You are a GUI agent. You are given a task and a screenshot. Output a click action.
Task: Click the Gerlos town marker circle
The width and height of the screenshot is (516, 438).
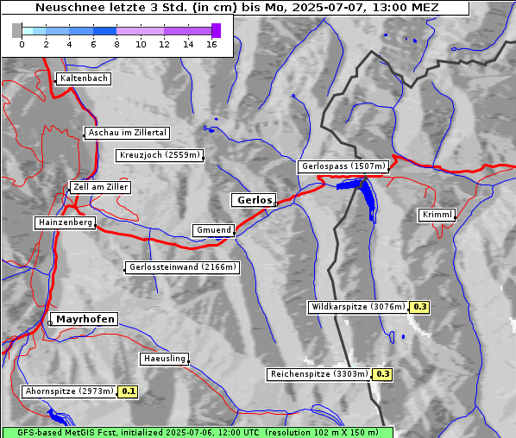point(276,204)
